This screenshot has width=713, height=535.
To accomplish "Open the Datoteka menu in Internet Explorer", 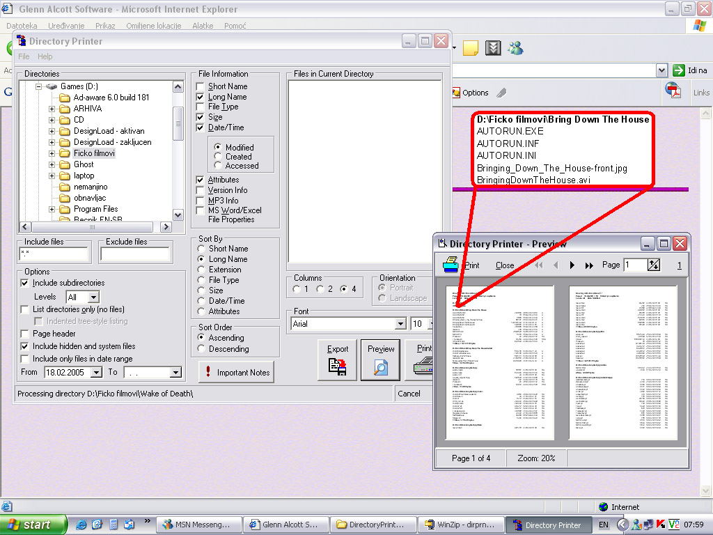I will pyautogui.click(x=22, y=26).
